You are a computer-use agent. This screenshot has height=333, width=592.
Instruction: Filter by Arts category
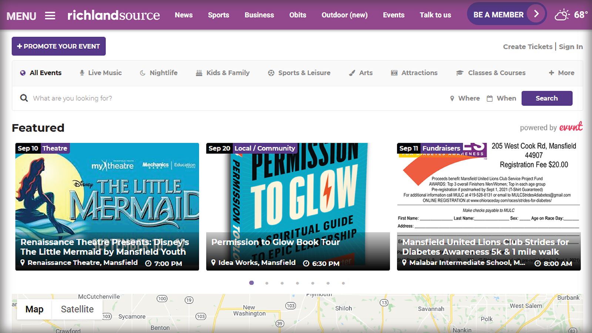coord(361,73)
